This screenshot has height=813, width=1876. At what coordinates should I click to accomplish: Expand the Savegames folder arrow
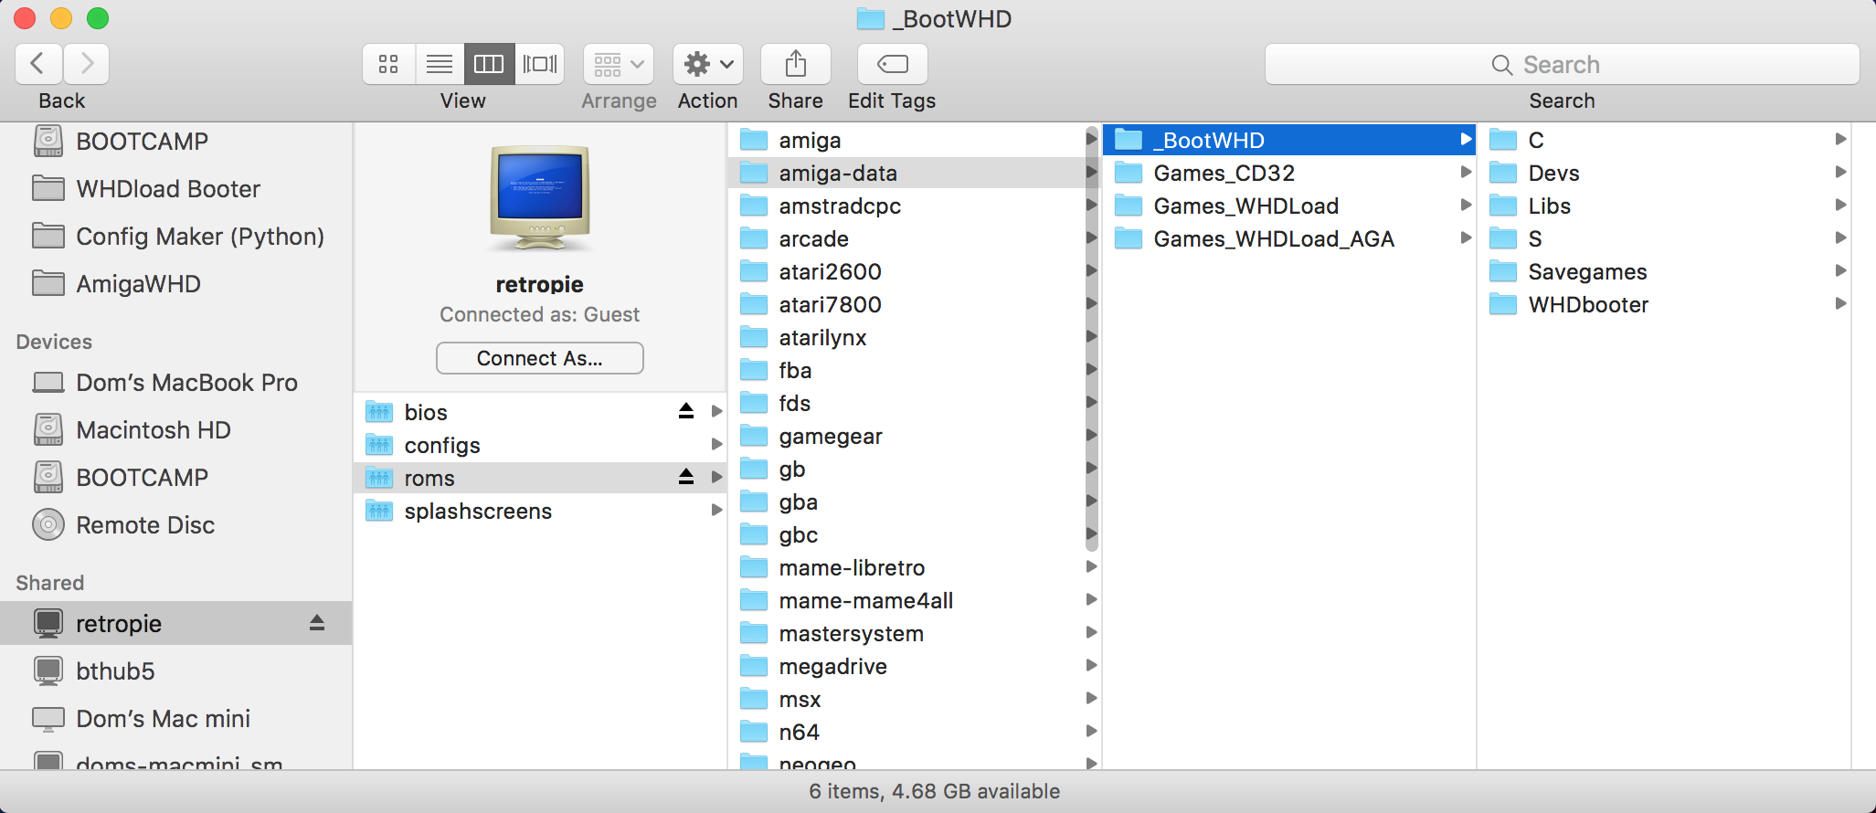tap(1840, 271)
